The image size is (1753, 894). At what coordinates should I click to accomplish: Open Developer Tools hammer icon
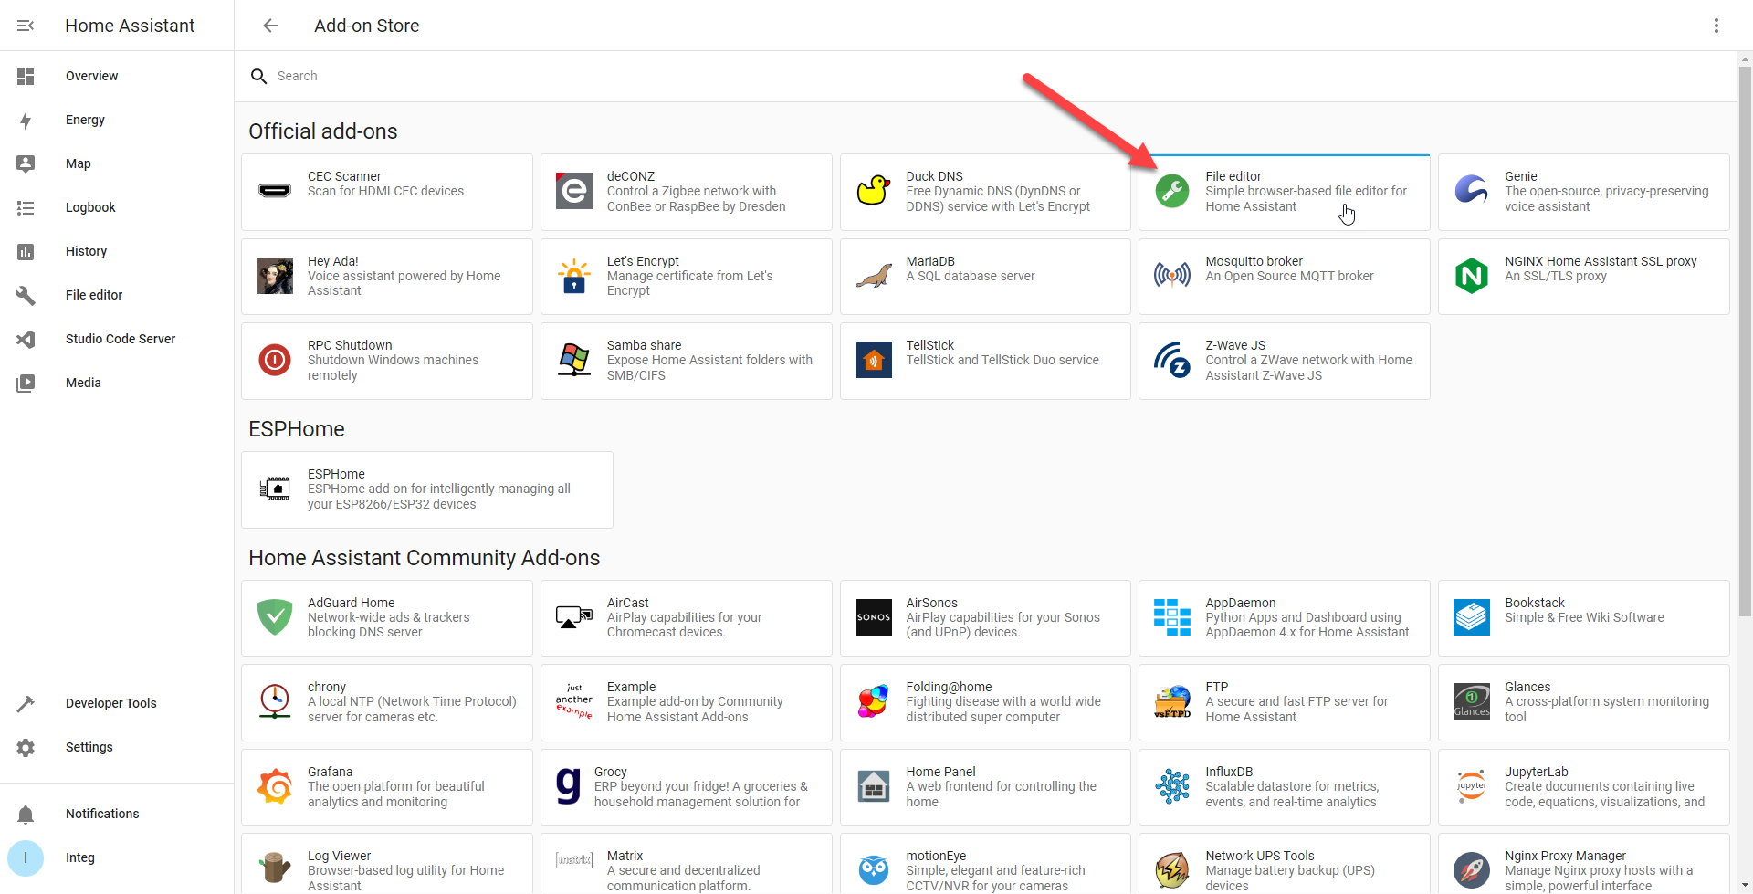pyautogui.click(x=26, y=703)
